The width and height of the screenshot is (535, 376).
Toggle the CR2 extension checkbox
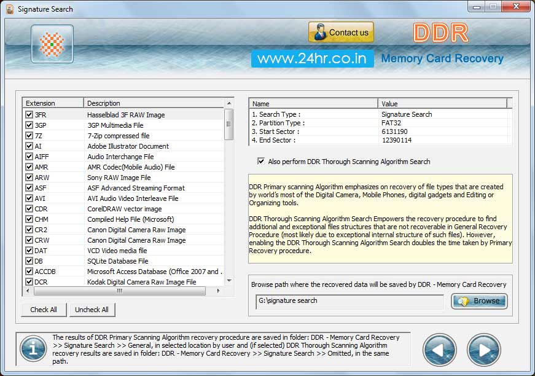click(29, 230)
